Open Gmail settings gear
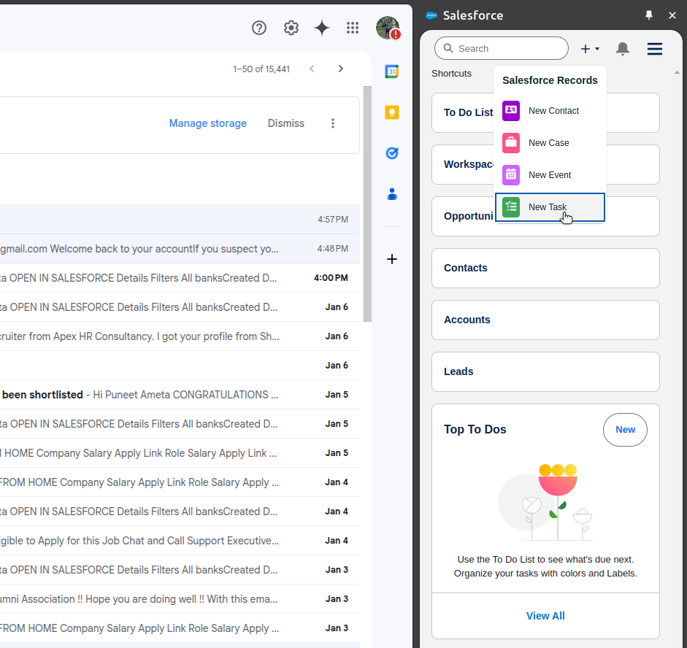The height and width of the screenshot is (648, 687). pos(291,28)
